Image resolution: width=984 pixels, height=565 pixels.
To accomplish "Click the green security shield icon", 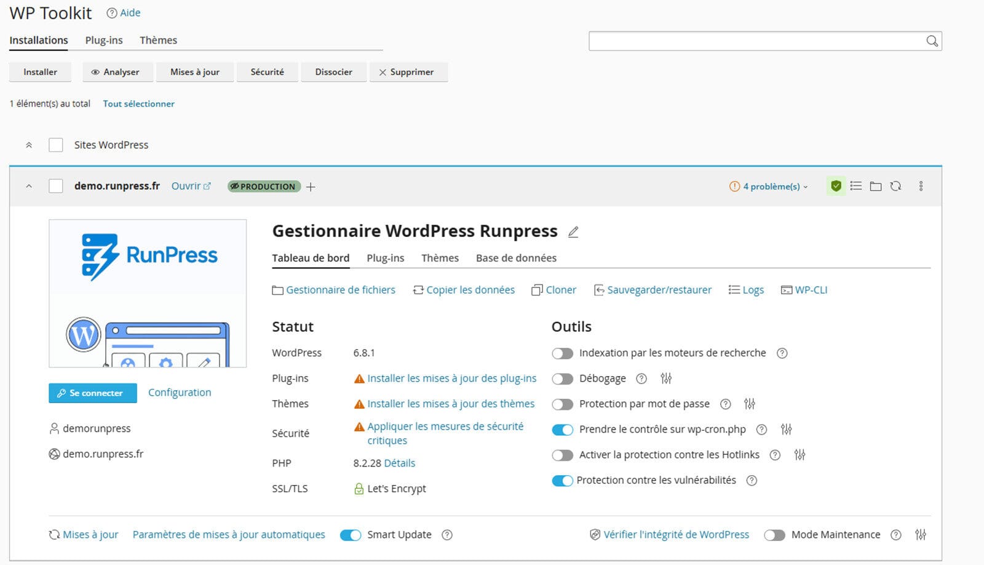I will [836, 186].
